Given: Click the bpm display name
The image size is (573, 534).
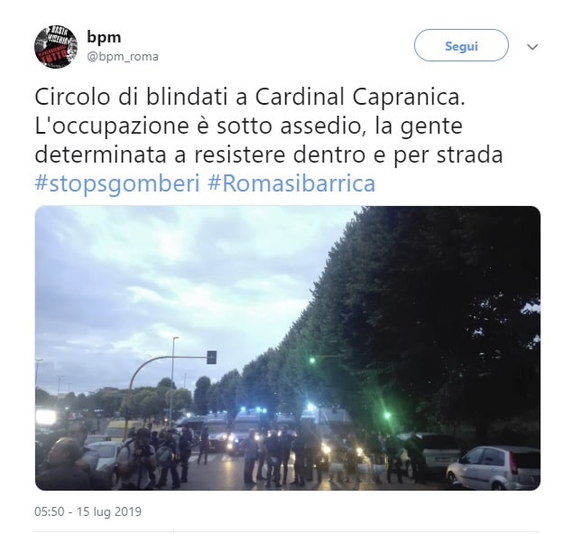Looking at the screenshot, I should click(x=104, y=38).
